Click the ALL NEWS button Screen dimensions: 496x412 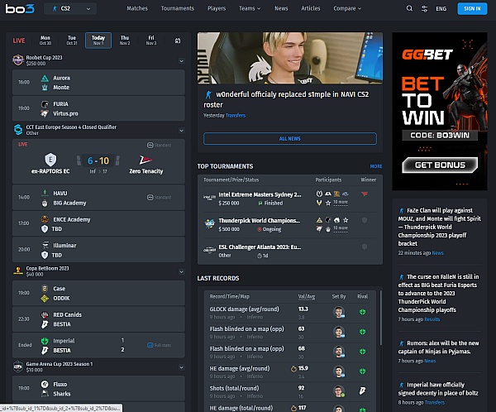[290, 139]
